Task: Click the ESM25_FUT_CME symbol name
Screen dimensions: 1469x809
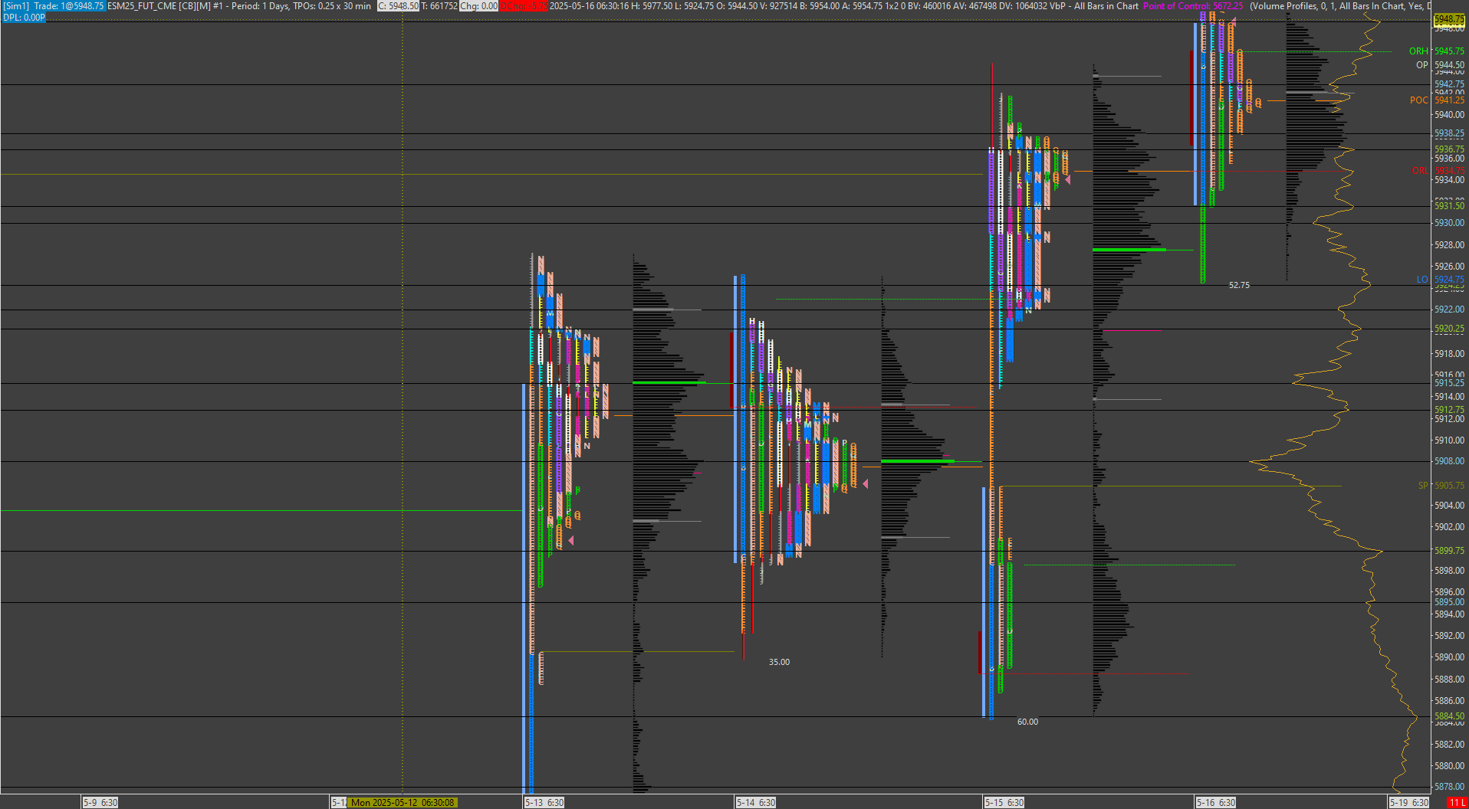Action: [x=142, y=6]
